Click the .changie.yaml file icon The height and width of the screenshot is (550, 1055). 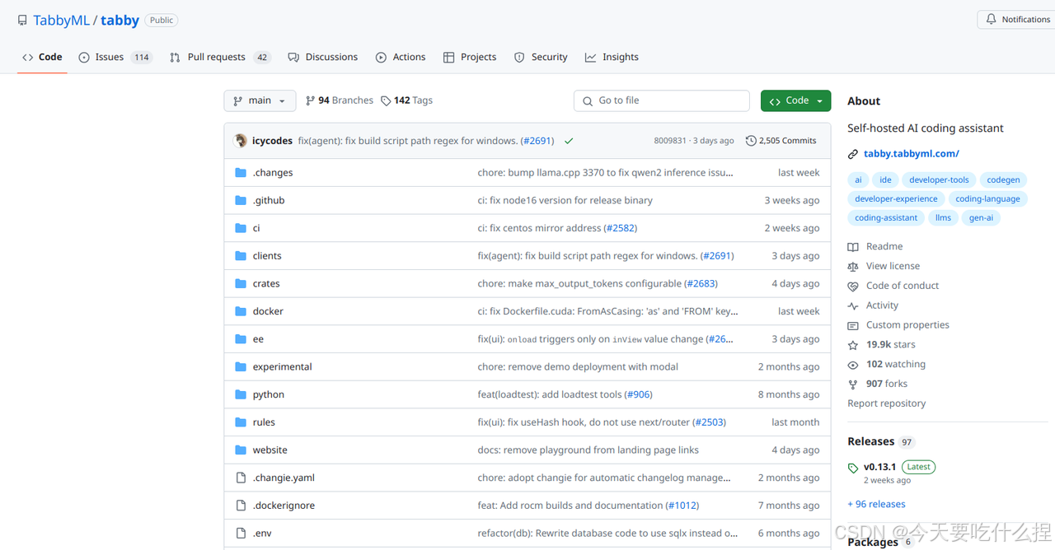tap(241, 478)
